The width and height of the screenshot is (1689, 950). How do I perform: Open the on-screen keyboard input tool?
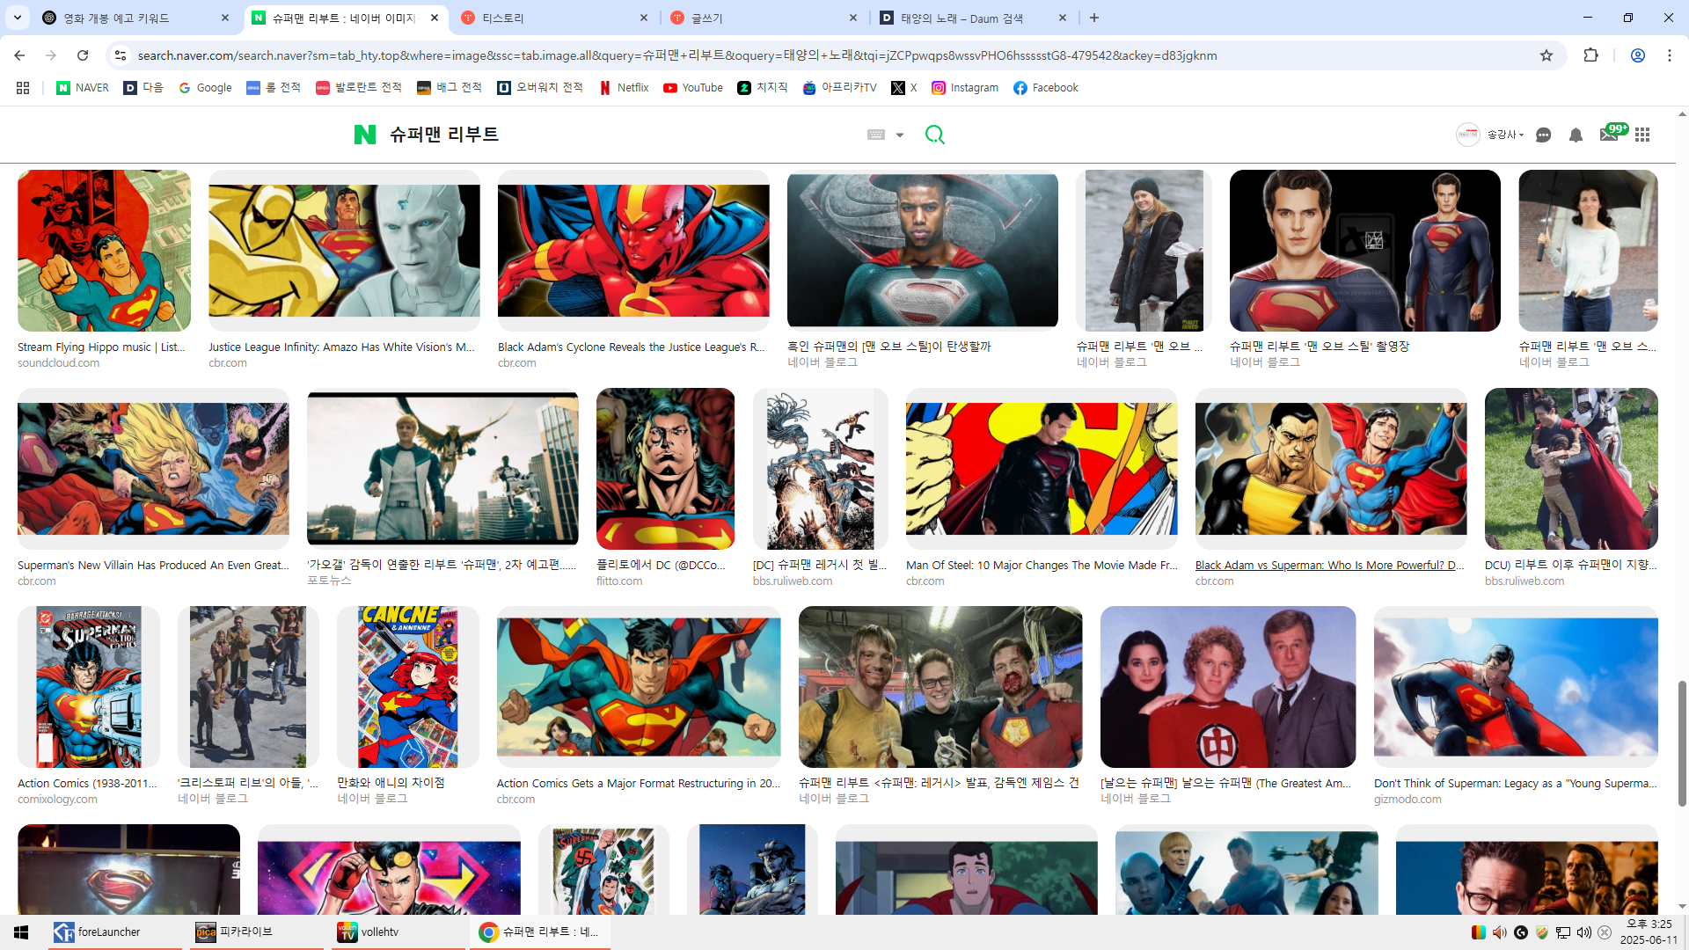point(876,135)
